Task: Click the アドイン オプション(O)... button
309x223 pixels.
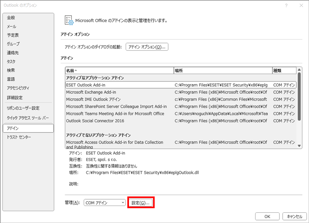Action: click(147, 47)
